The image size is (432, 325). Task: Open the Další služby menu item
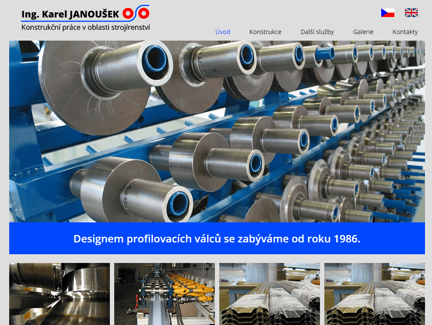tap(317, 32)
